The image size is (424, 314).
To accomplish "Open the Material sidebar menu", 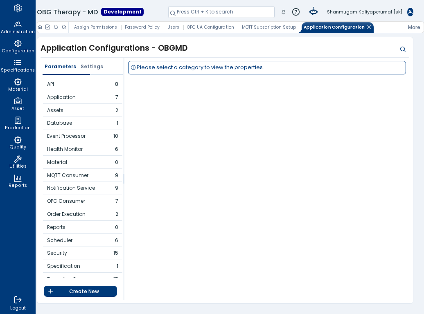I will pyautogui.click(x=18, y=85).
